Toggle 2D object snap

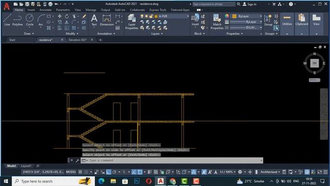pyautogui.click(x=140, y=172)
